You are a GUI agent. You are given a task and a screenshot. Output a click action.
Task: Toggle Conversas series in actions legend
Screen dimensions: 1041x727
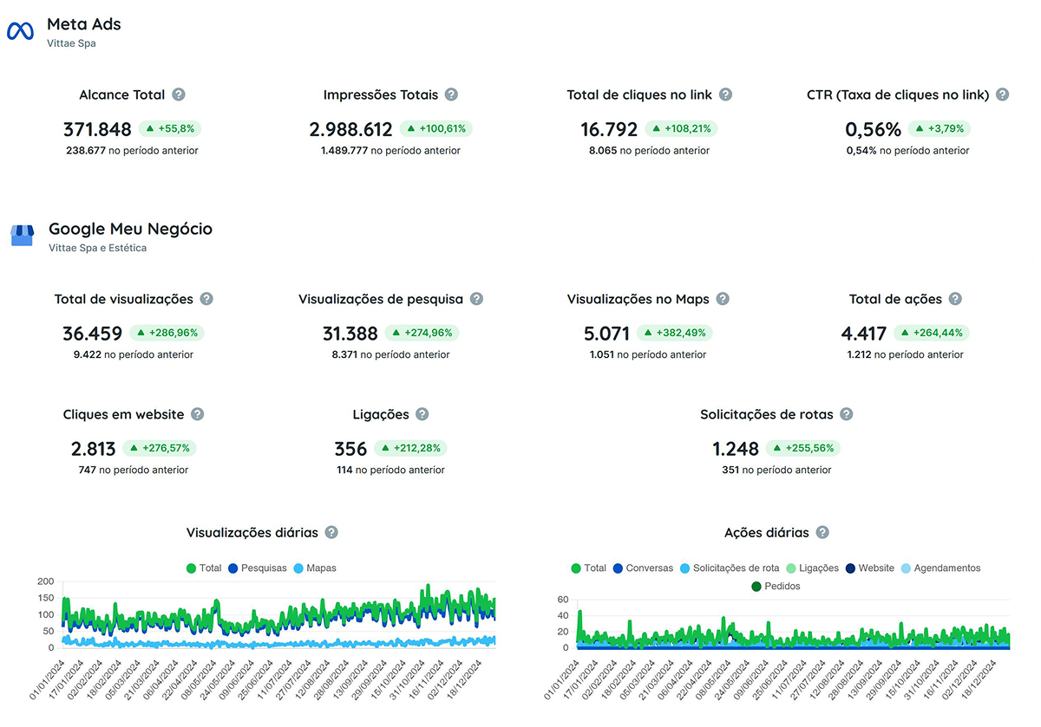643,568
